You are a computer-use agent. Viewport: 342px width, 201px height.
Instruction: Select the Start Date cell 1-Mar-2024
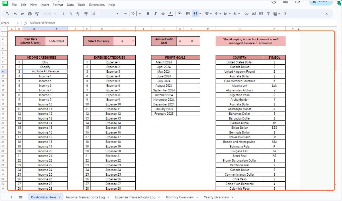tap(56, 41)
